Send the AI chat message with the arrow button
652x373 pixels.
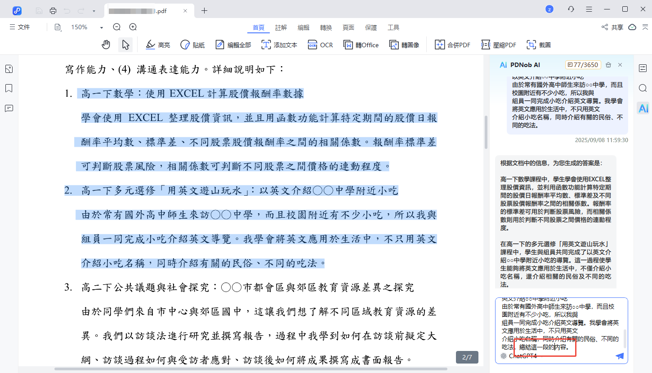pos(619,356)
